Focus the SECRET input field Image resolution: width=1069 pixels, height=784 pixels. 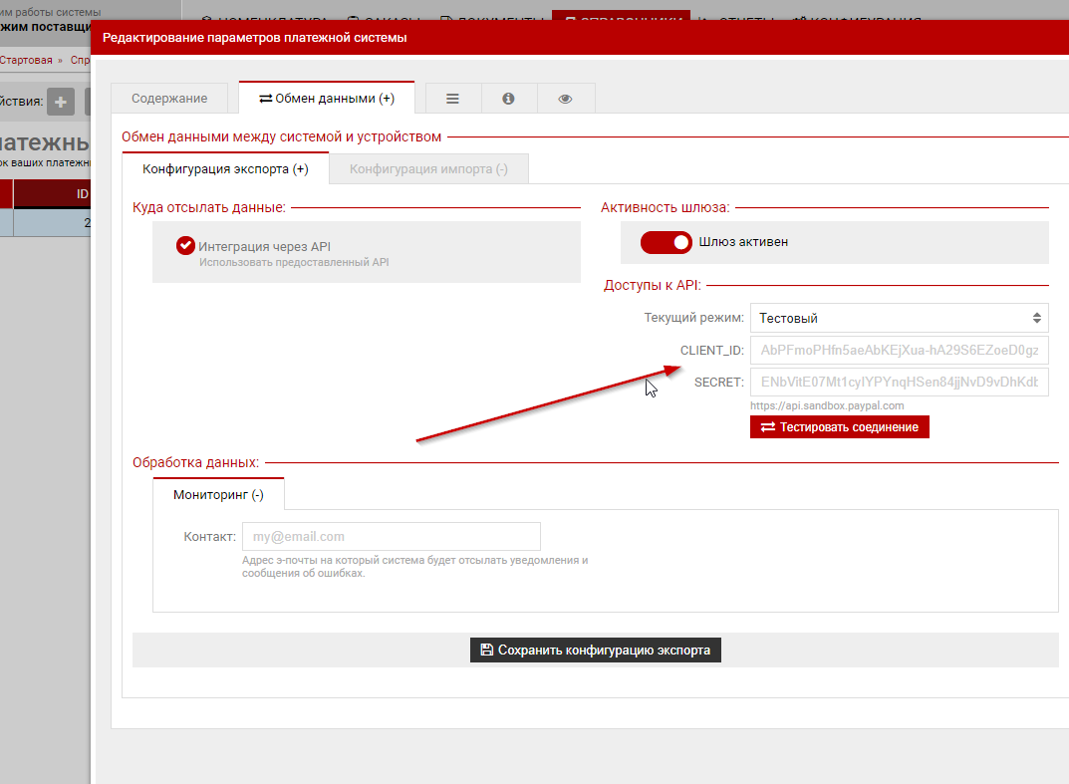tap(899, 383)
